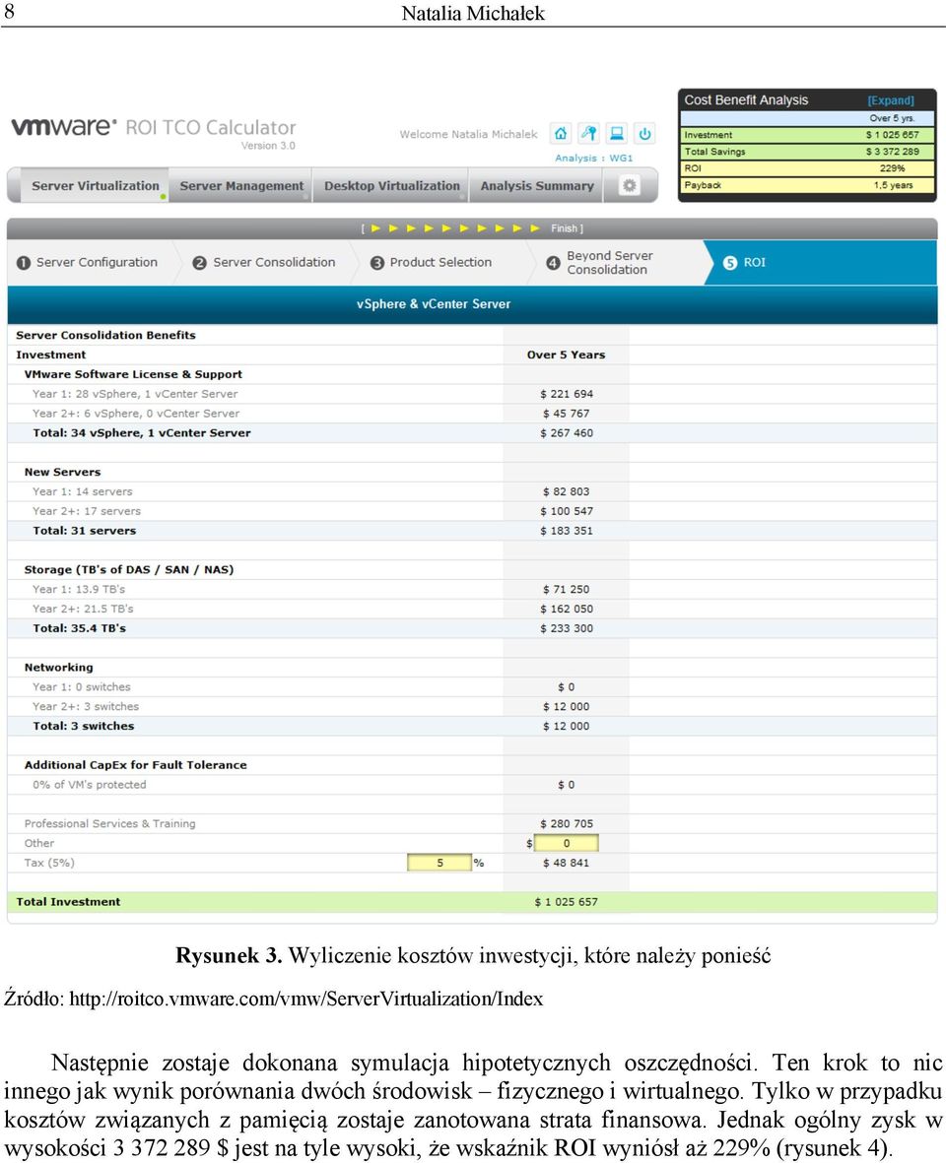Click the last yellow arrow before Finish
Viewport: 946px width, 1163px height.
[535, 228]
